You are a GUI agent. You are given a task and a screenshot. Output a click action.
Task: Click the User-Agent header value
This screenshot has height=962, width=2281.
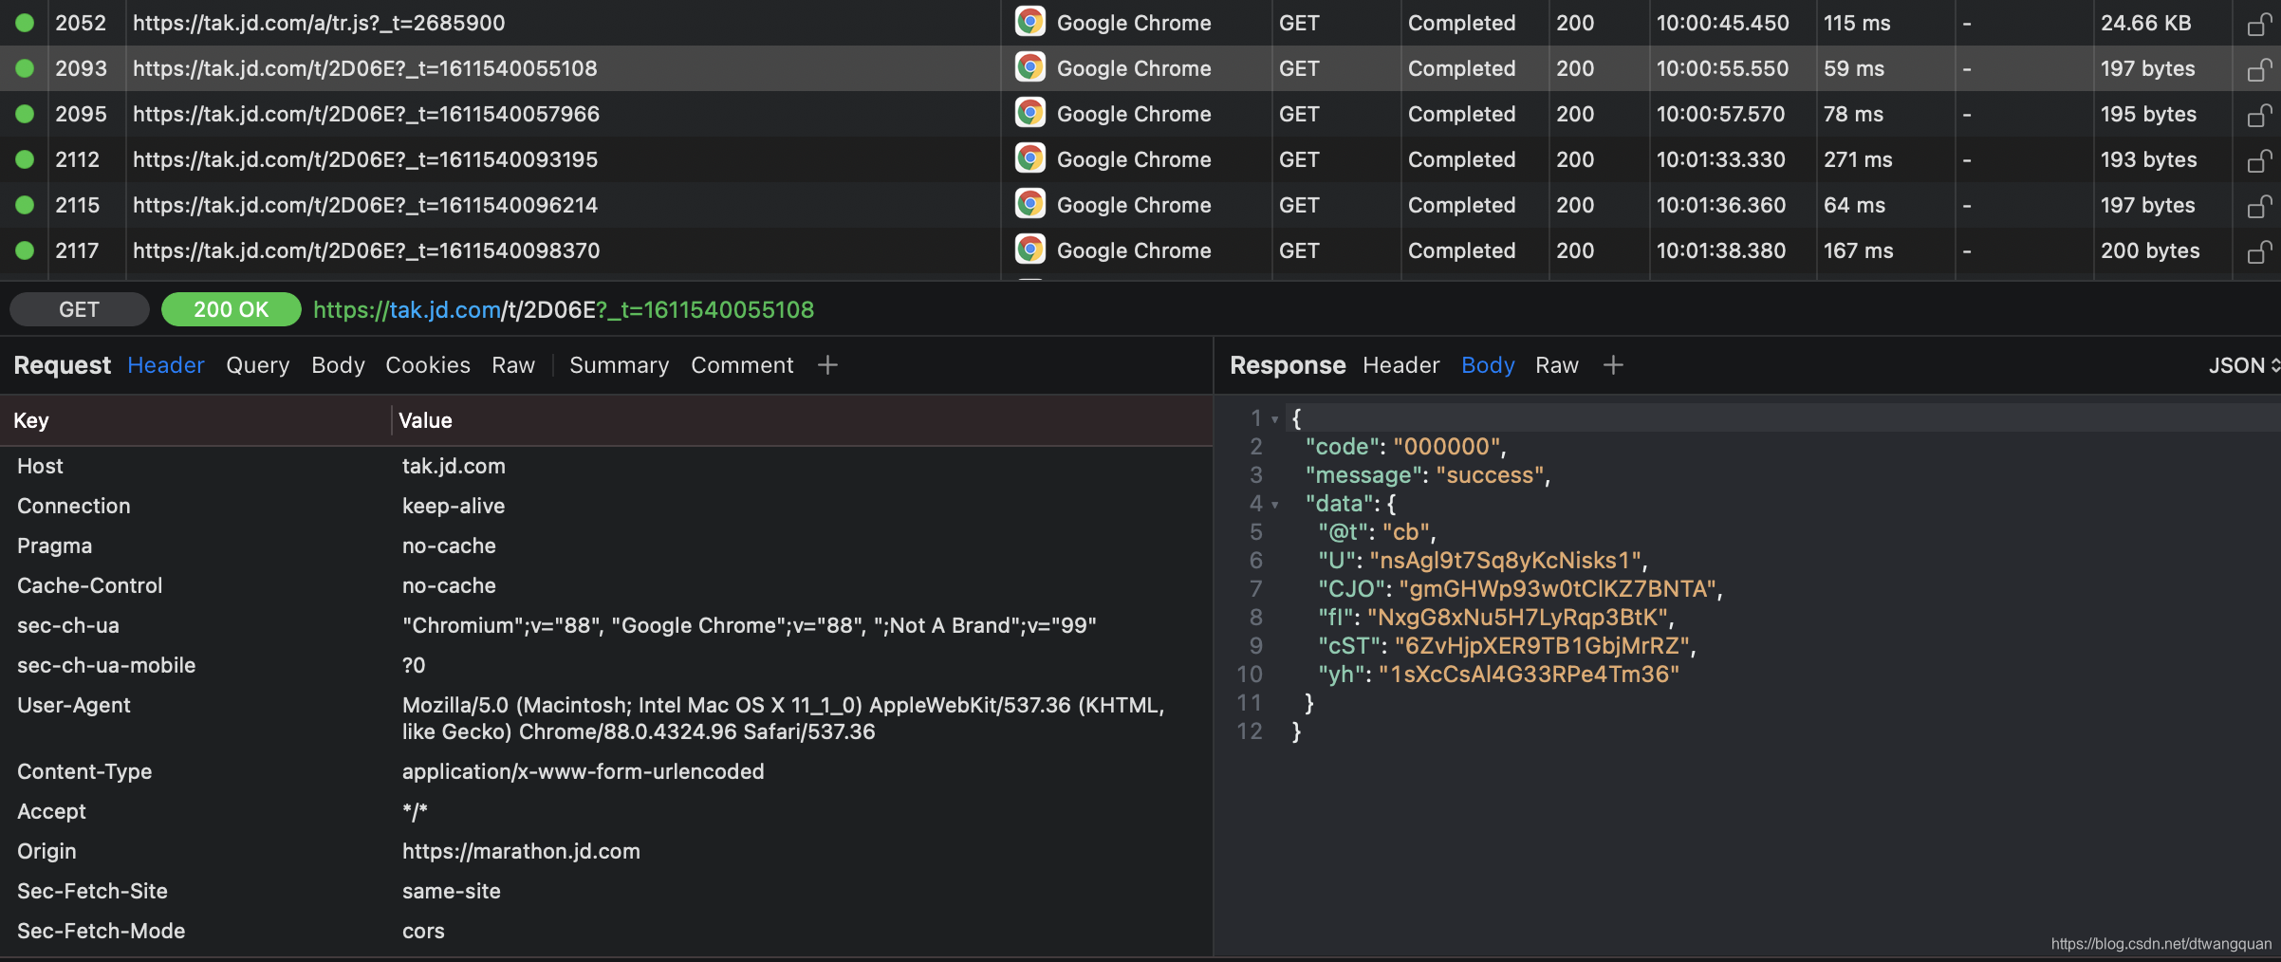tap(784, 718)
